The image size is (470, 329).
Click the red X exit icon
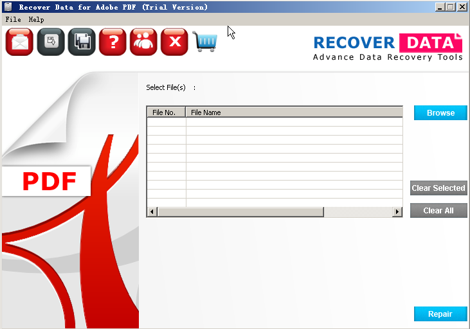click(174, 42)
